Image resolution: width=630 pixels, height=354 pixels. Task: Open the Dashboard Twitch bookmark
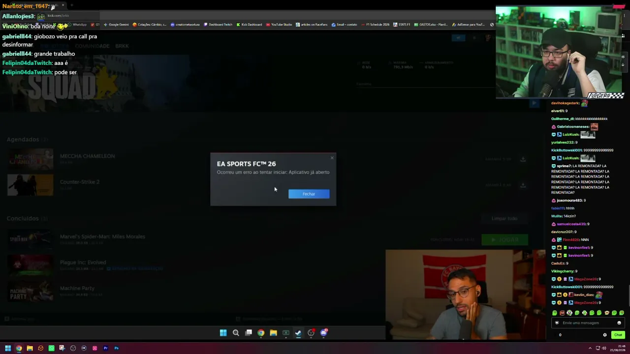coord(218,25)
